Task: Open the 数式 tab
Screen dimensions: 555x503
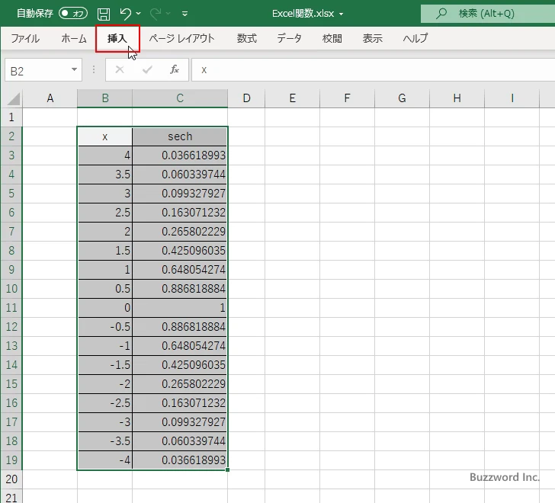Action: 247,38
